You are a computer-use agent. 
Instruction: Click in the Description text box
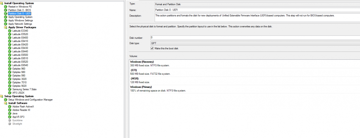point(257,17)
